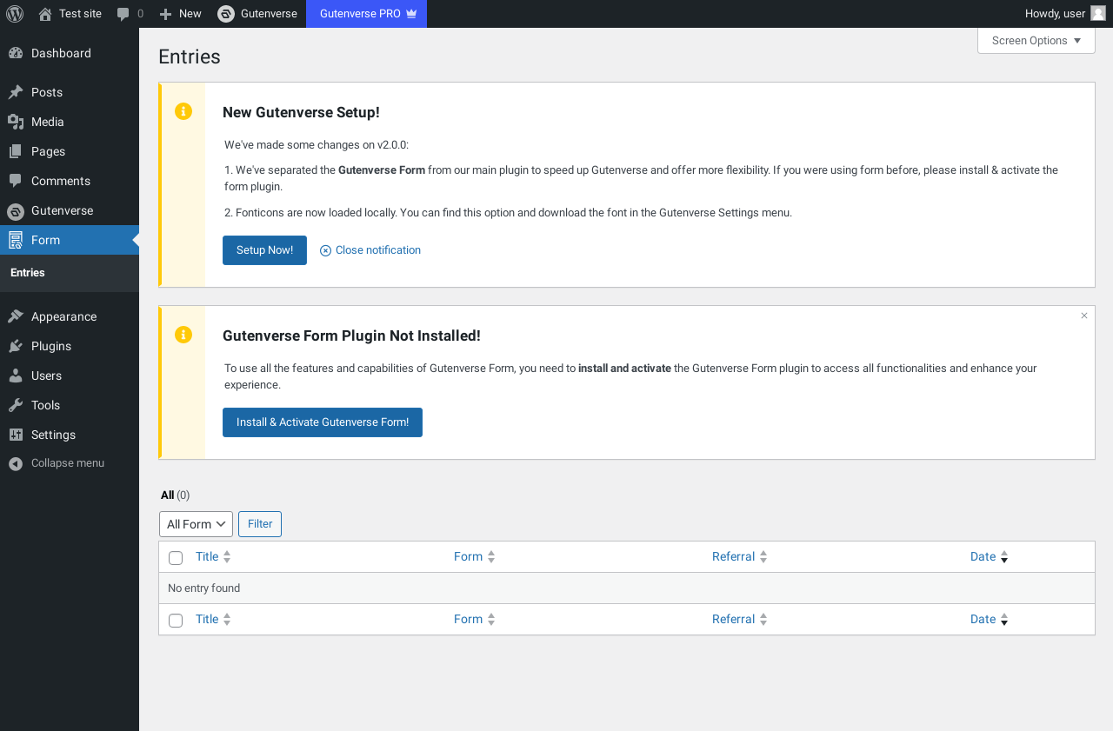Go to the Settings menu item
The image size is (1113, 731).
click(53, 435)
